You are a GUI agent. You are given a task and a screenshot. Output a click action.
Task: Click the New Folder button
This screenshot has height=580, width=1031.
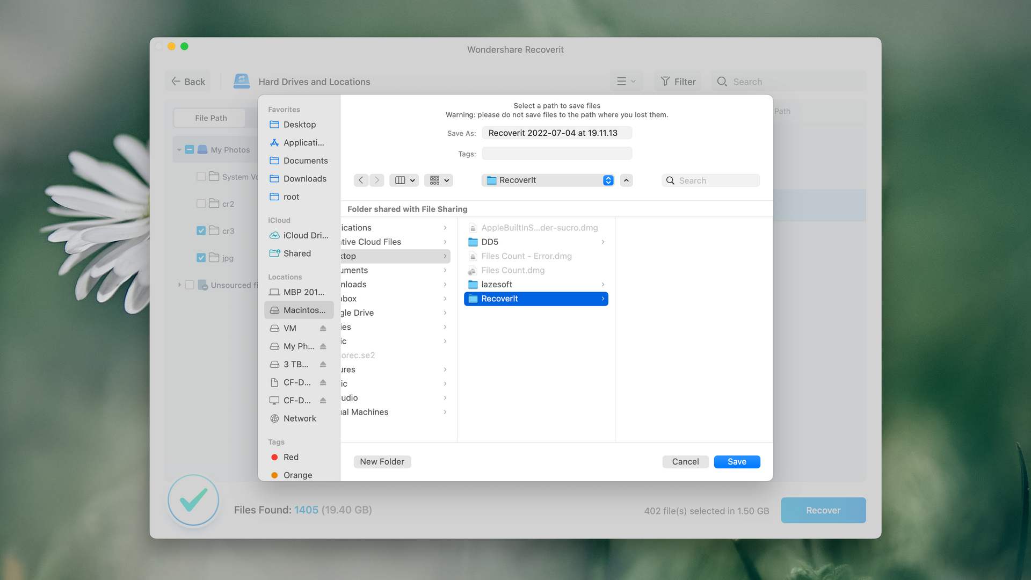382,461
